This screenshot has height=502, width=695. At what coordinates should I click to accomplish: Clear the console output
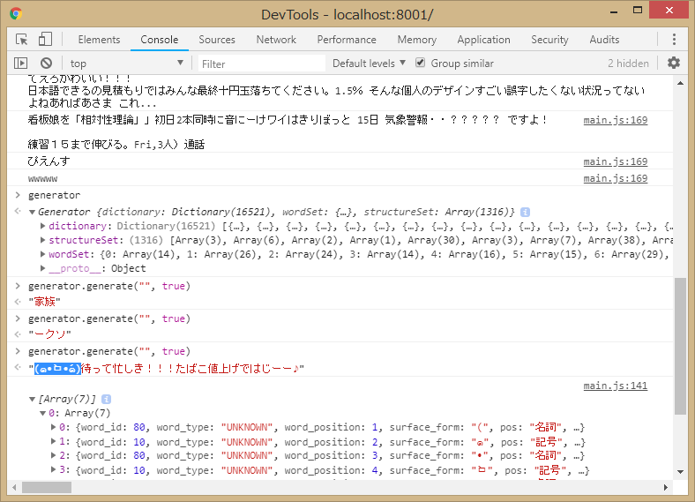[46, 64]
